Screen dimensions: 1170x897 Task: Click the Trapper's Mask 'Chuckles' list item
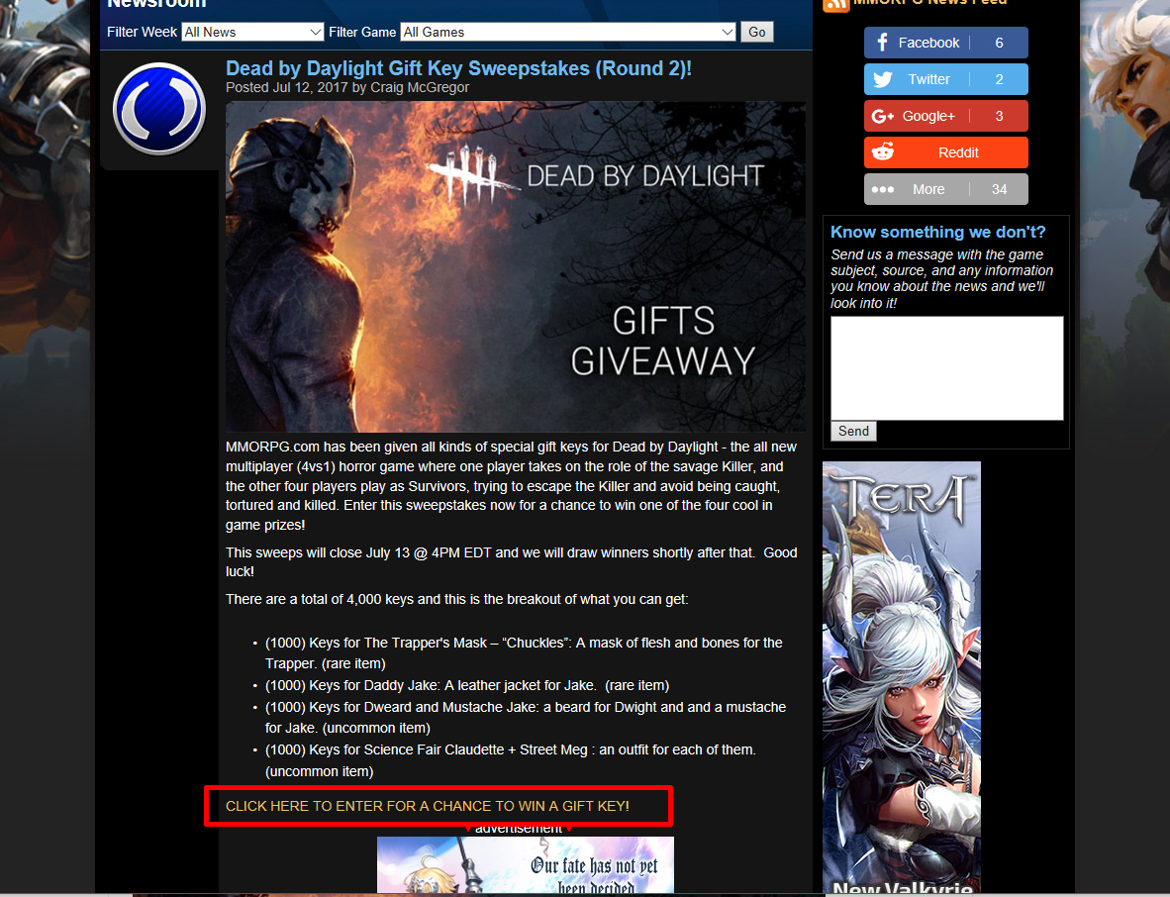pos(524,653)
